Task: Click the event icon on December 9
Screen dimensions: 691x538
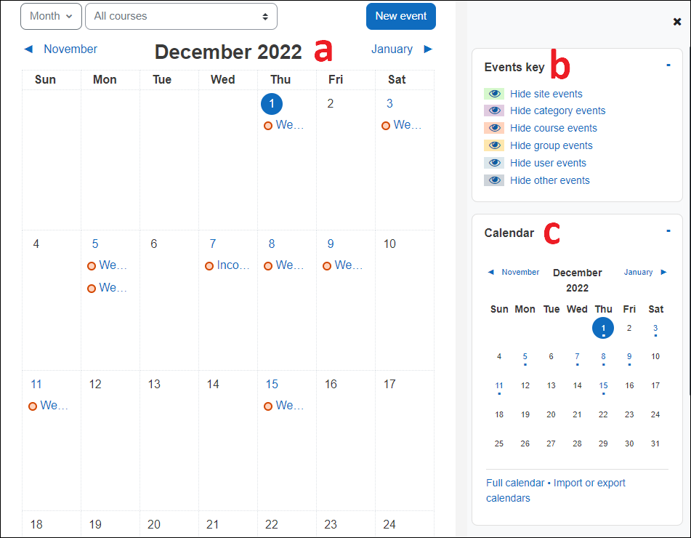Action: tap(327, 265)
